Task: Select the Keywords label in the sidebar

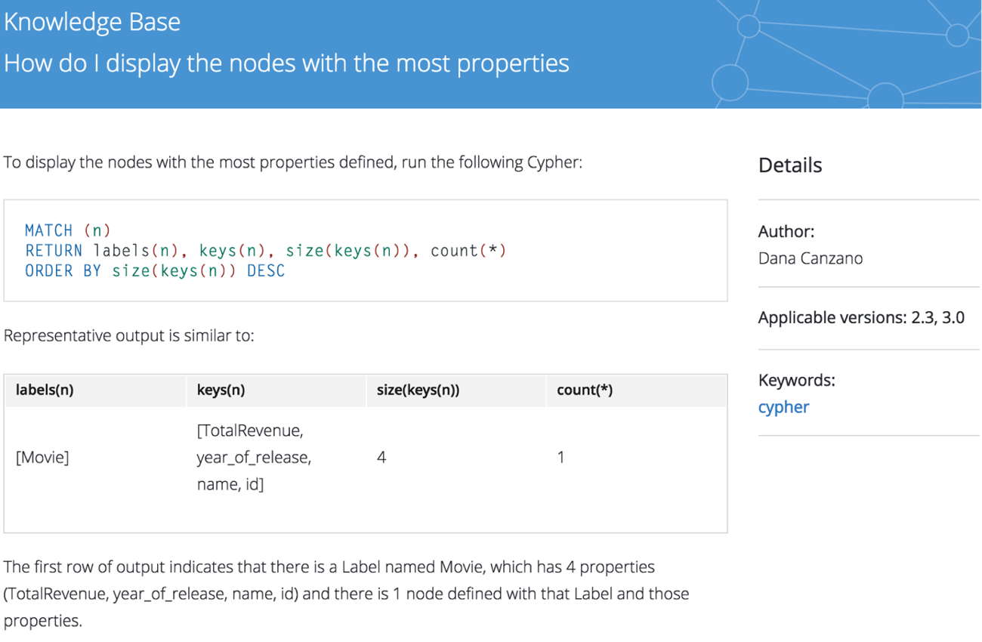Action: pyautogui.click(x=795, y=380)
